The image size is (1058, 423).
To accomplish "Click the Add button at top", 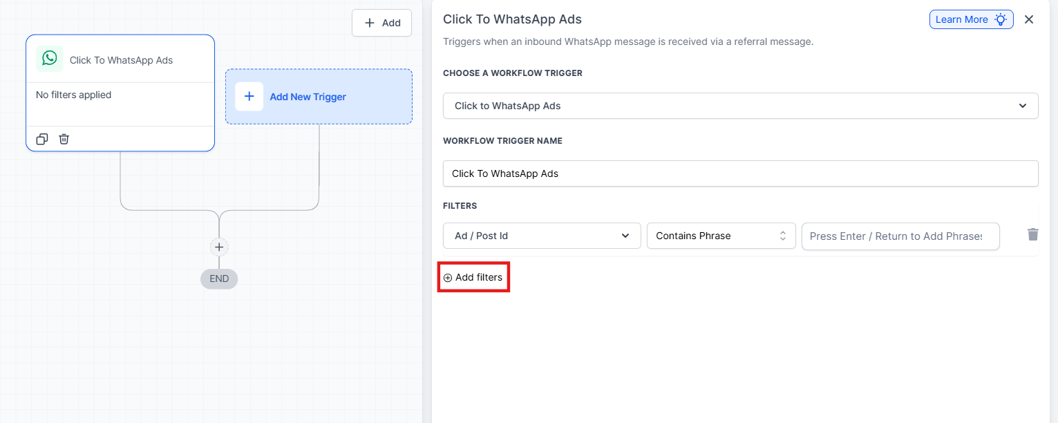I will click(381, 23).
